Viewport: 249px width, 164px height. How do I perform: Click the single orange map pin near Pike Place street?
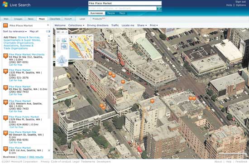tap(123, 82)
